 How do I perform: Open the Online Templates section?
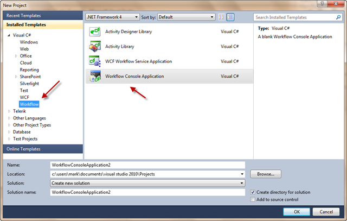pyautogui.click(x=43, y=149)
